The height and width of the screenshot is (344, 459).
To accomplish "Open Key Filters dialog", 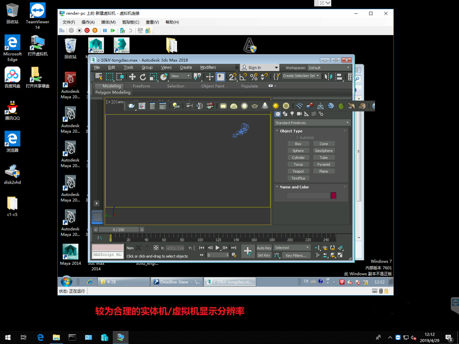I will (x=296, y=256).
